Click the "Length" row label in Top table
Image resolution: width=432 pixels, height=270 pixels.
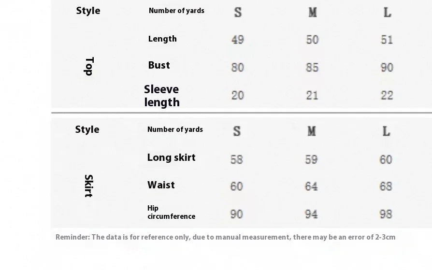(x=162, y=39)
